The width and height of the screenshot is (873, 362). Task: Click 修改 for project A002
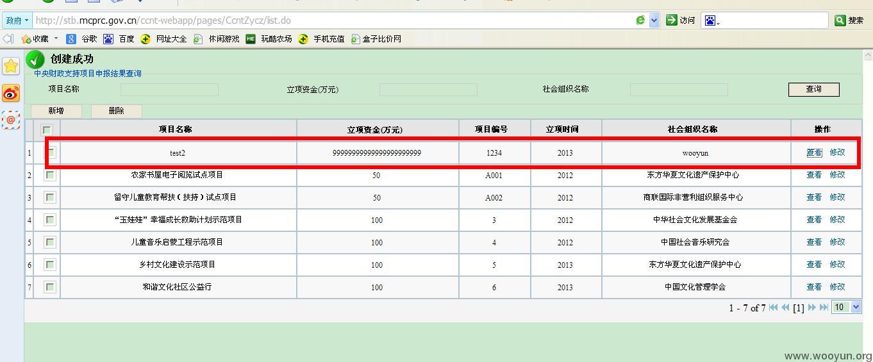click(x=838, y=197)
